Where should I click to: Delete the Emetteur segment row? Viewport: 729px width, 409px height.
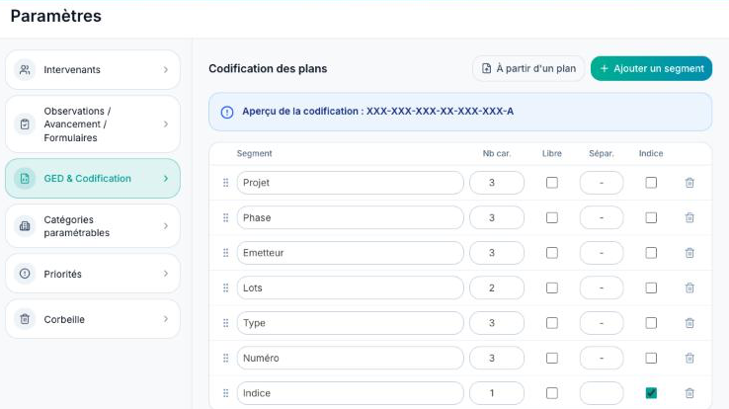[x=689, y=253]
